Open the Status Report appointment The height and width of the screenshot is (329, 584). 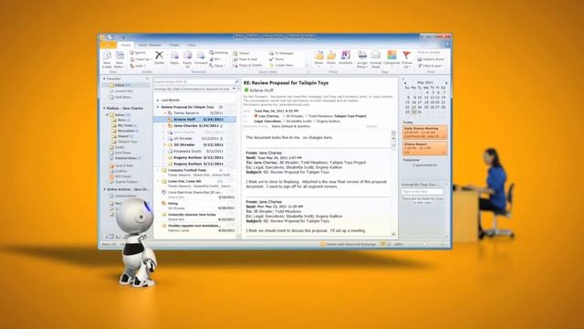(x=424, y=148)
